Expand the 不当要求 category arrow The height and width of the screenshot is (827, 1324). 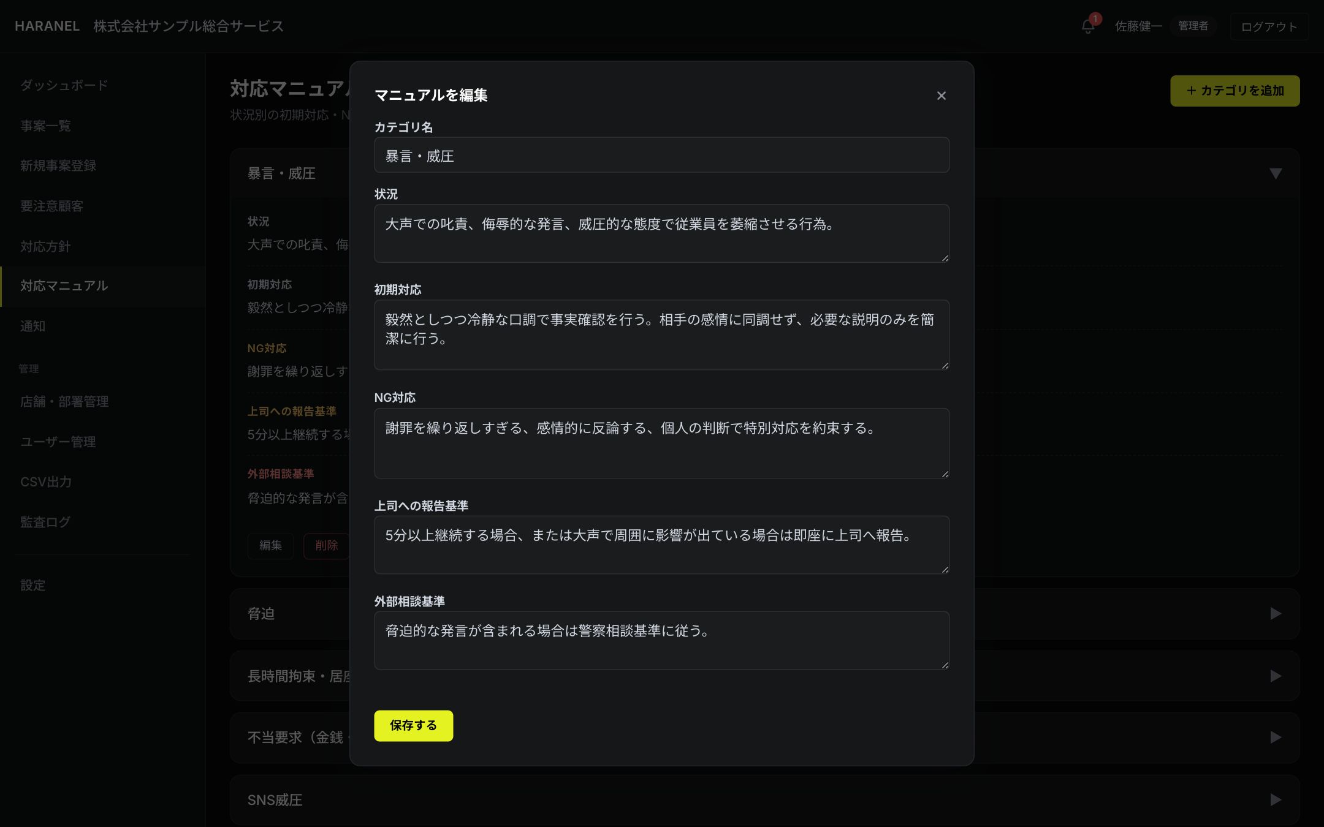pos(1276,737)
